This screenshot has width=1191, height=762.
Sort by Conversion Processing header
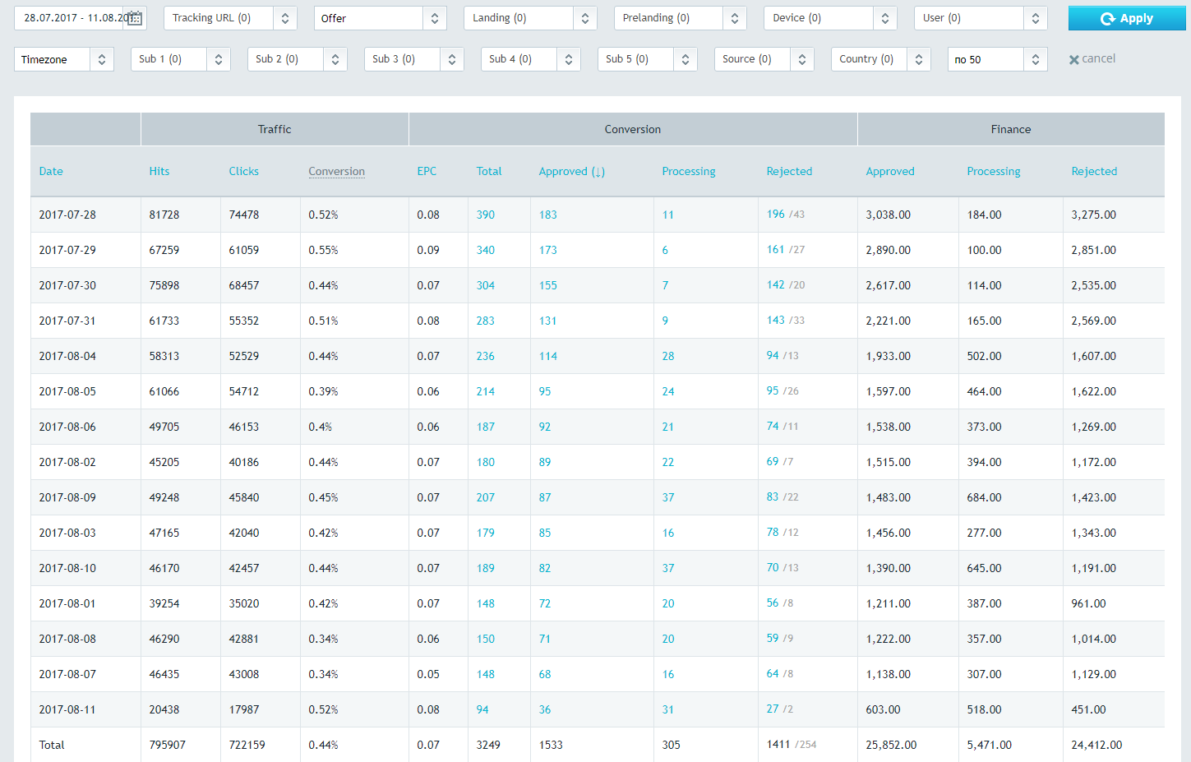tap(689, 171)
